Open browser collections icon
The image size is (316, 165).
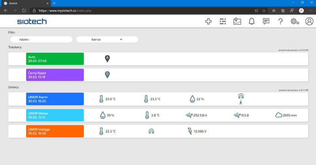point(283,11)
